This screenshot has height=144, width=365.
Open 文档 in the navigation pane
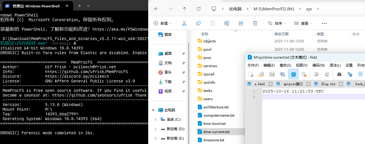tap(168, 63)
